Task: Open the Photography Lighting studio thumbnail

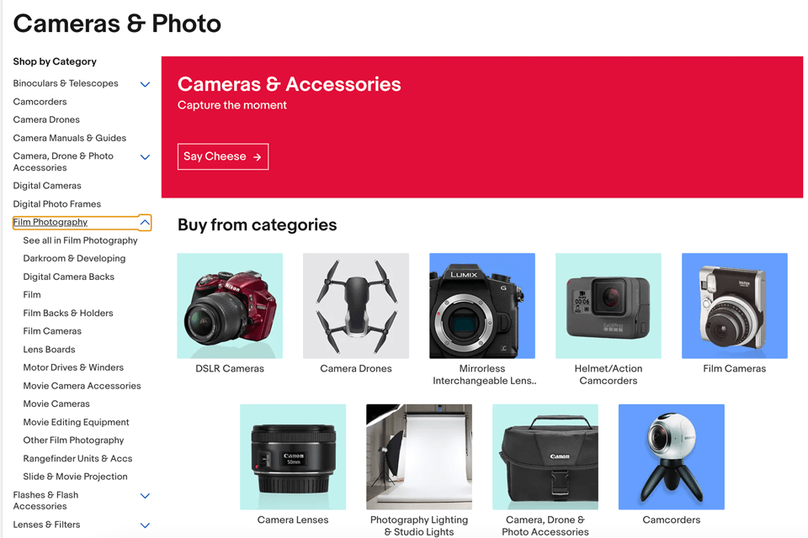Action: (x=419, y=456)
